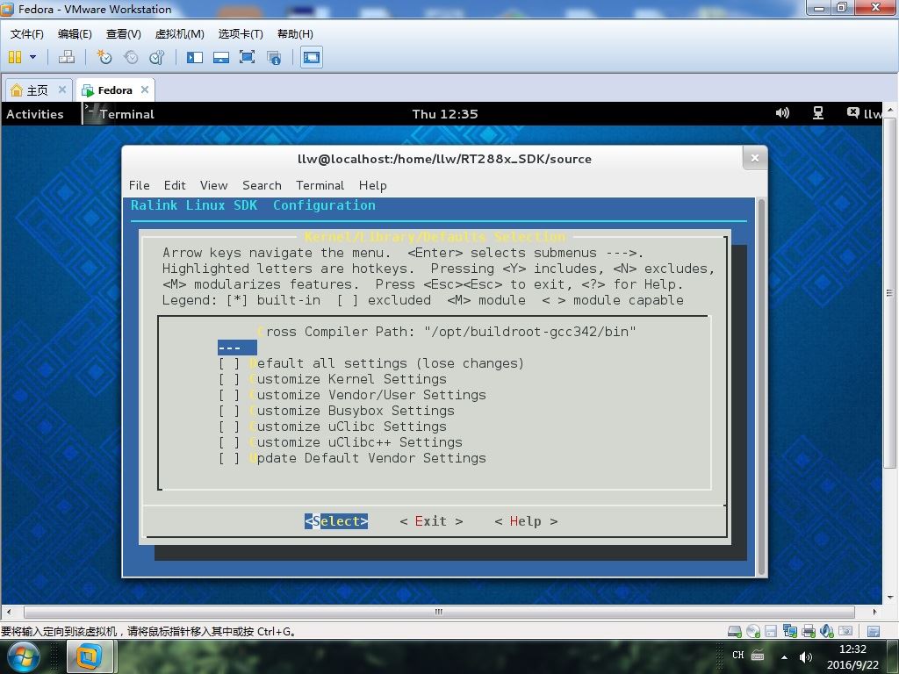Click the Terminal app menu in GNOME bar
Viewport: 899px width, 674px height.
119,114
